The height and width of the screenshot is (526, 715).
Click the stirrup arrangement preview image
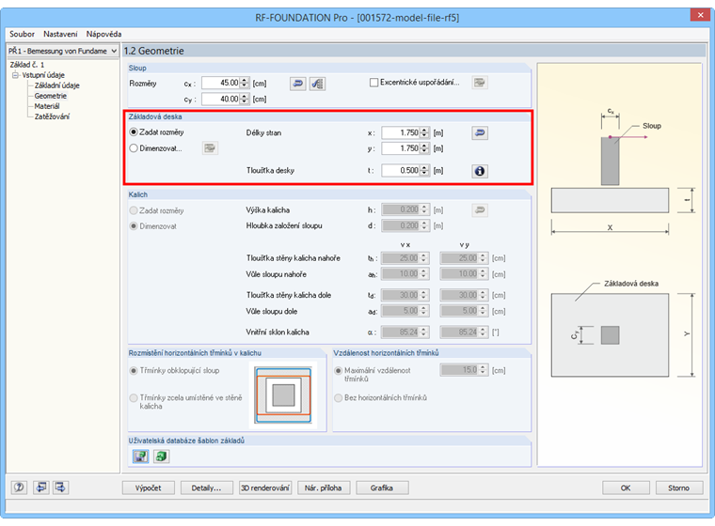pyautogui.click(x=283, y=394)
